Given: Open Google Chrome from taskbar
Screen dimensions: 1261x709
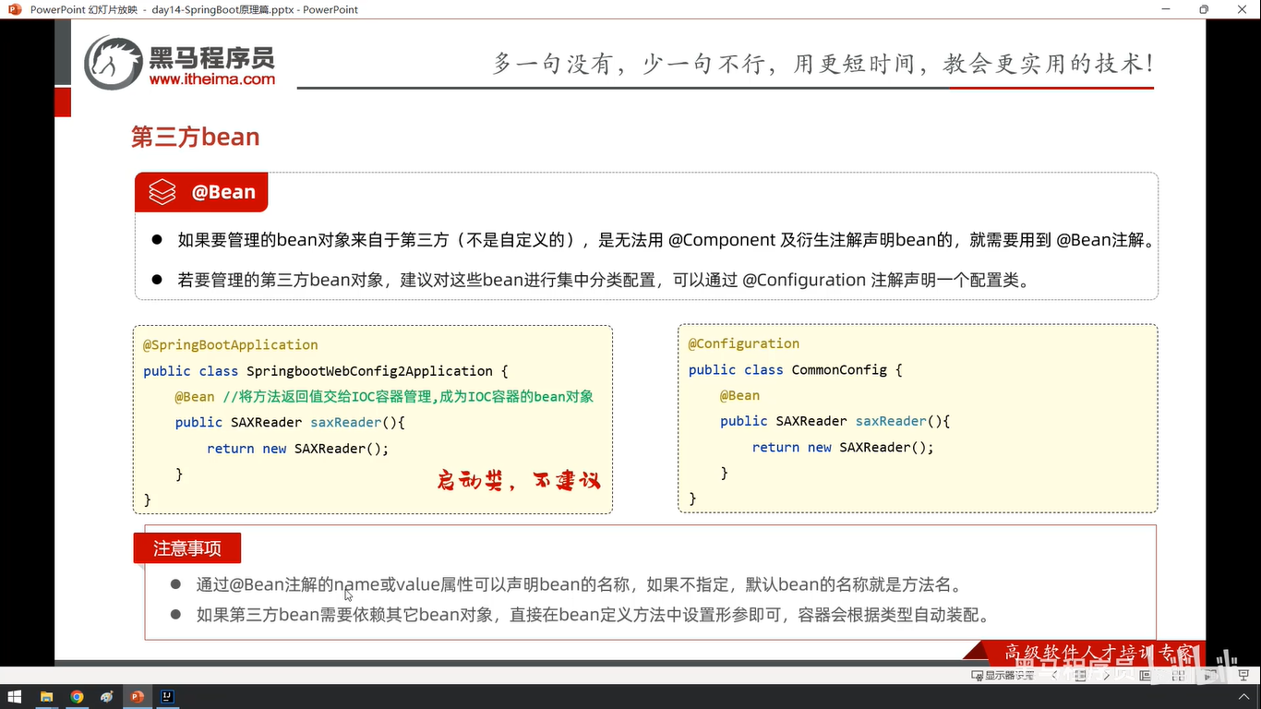Looking at the screenshot, I should pos(77,697).
